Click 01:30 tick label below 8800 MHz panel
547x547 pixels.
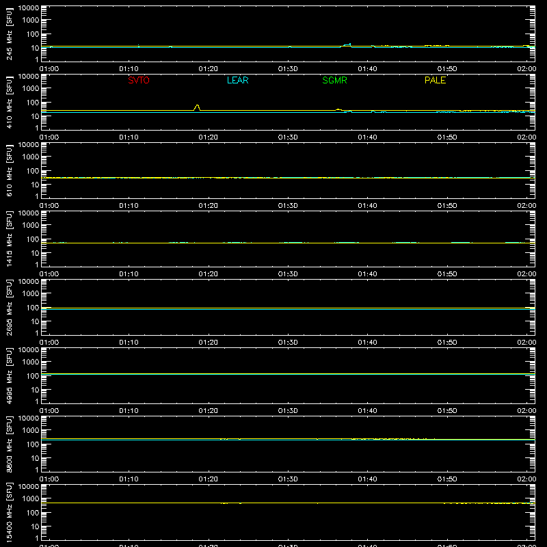click(288, 479)
